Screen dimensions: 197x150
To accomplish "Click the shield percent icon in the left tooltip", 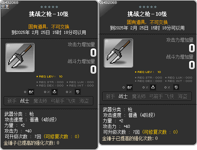I will [x=78, y=92].
